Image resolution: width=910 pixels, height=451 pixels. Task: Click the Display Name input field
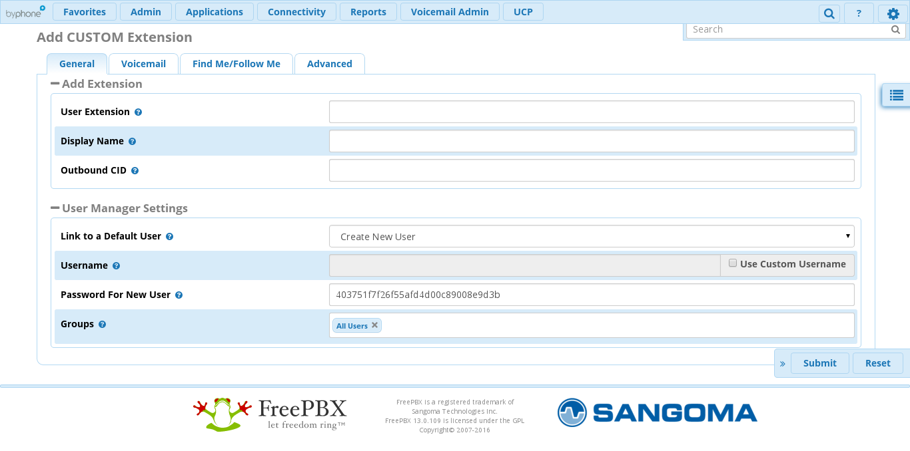pos(591,141)
